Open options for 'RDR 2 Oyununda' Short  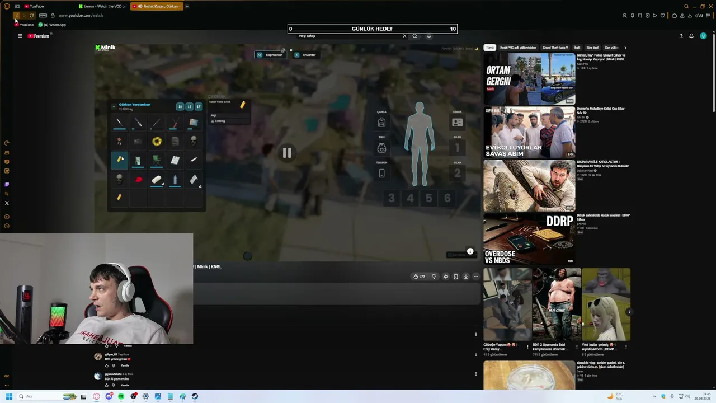(x=577, y=347)
